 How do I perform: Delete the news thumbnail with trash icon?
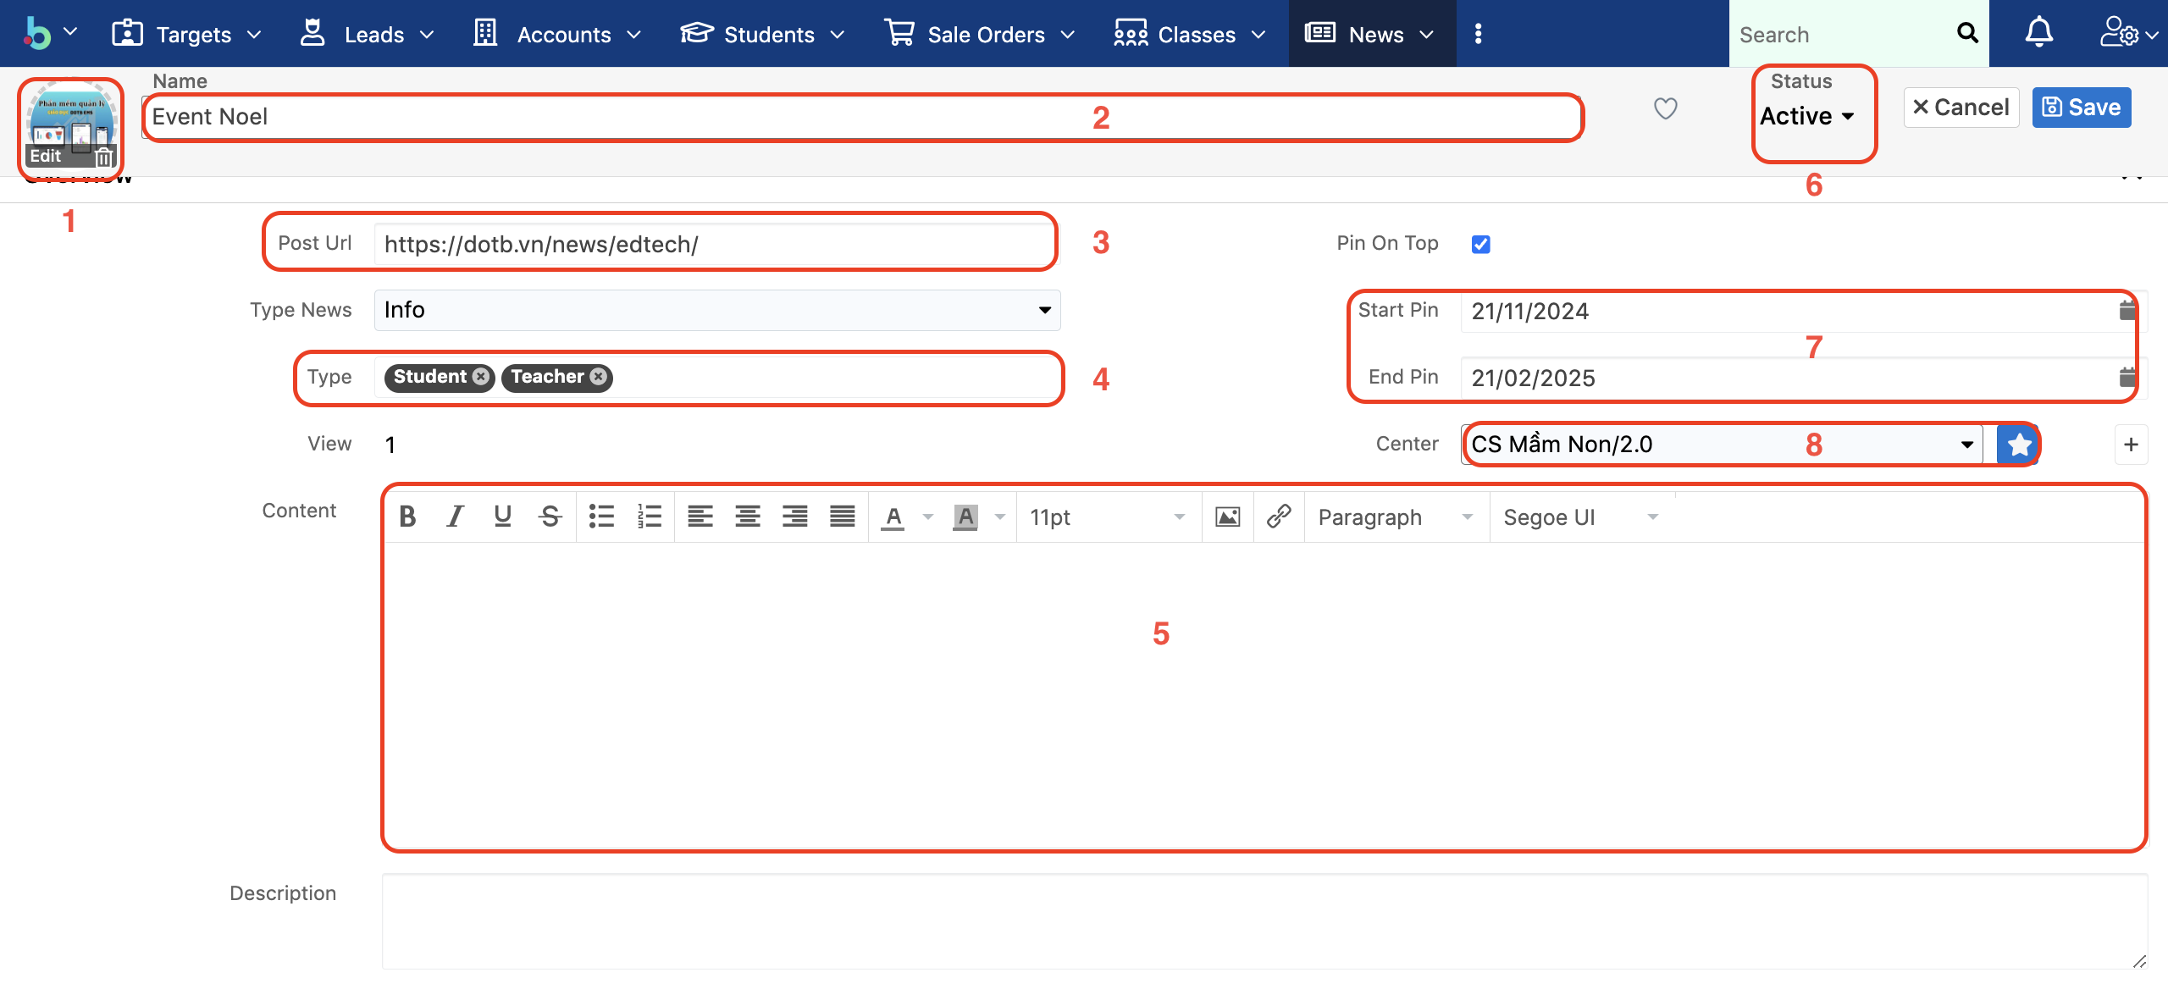pos(103,157)
